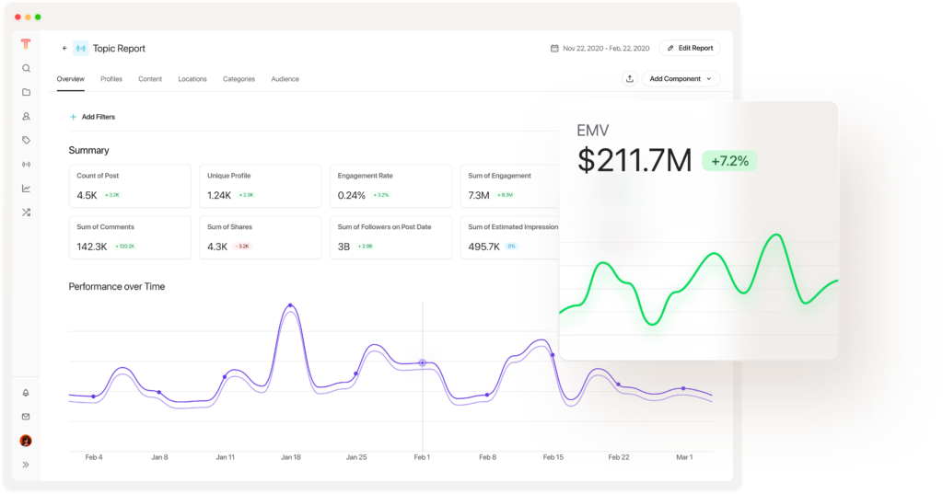Screen dimensions: 943x494
Task: Go back using the left arrow
Action: point(64,48)
